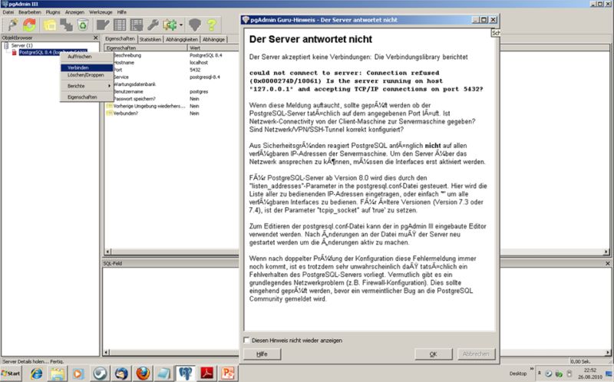The height and width of the screenshot is (382, 614).
Task: Click the Abbrechen button in the dialog
Action: click(476, 354)
